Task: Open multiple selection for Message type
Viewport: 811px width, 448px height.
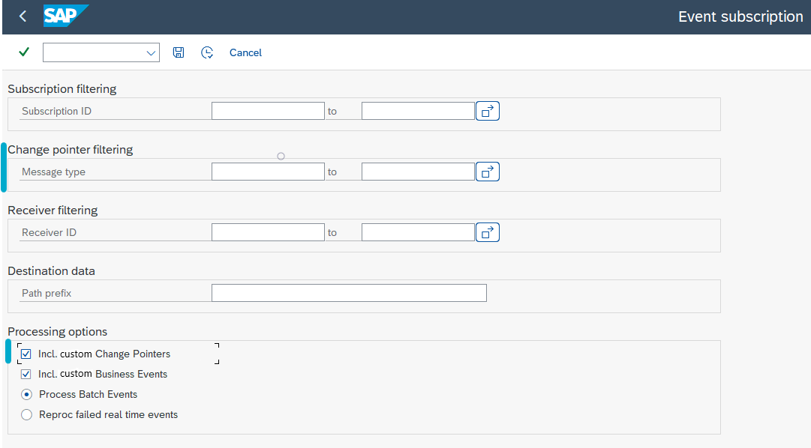Action: coord(487,171)
